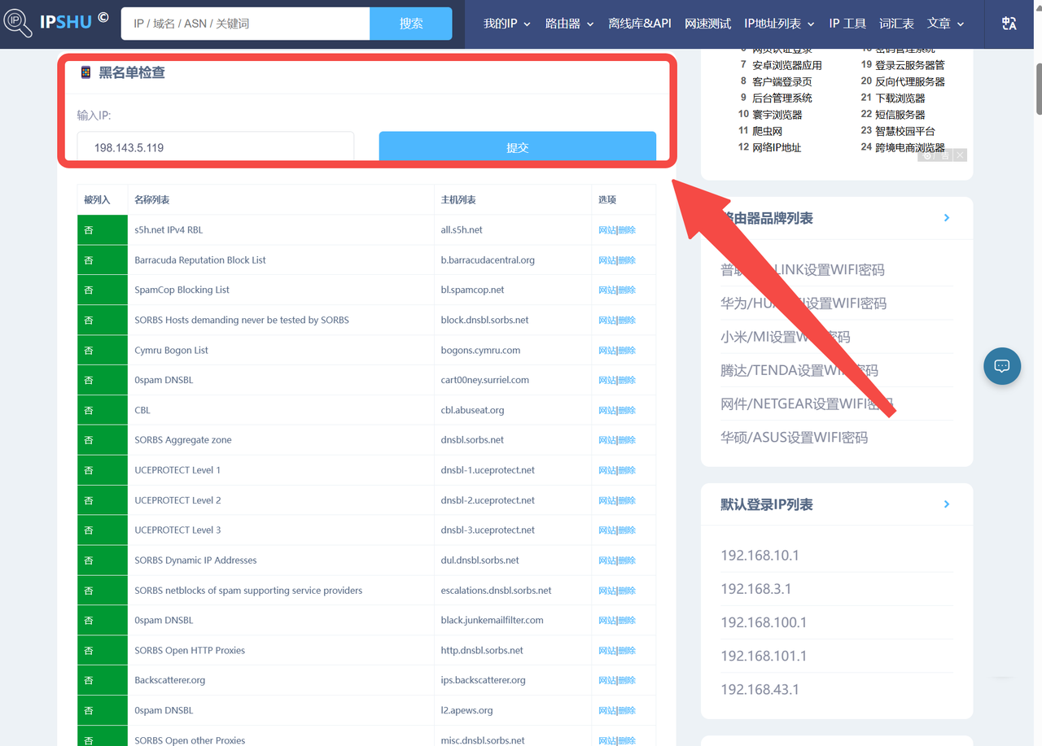This screenshot has height=746, width=1042.
Task: Open 短信服务器 ad link
Action: tap(900, 115)
